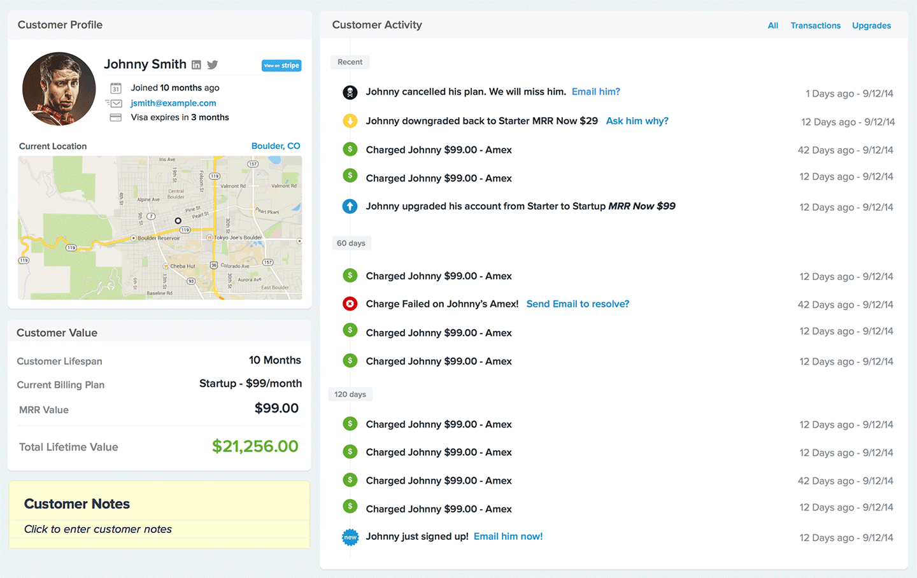Click the 'Ask him why?' link
917x578 pixels.
[637, 121]
